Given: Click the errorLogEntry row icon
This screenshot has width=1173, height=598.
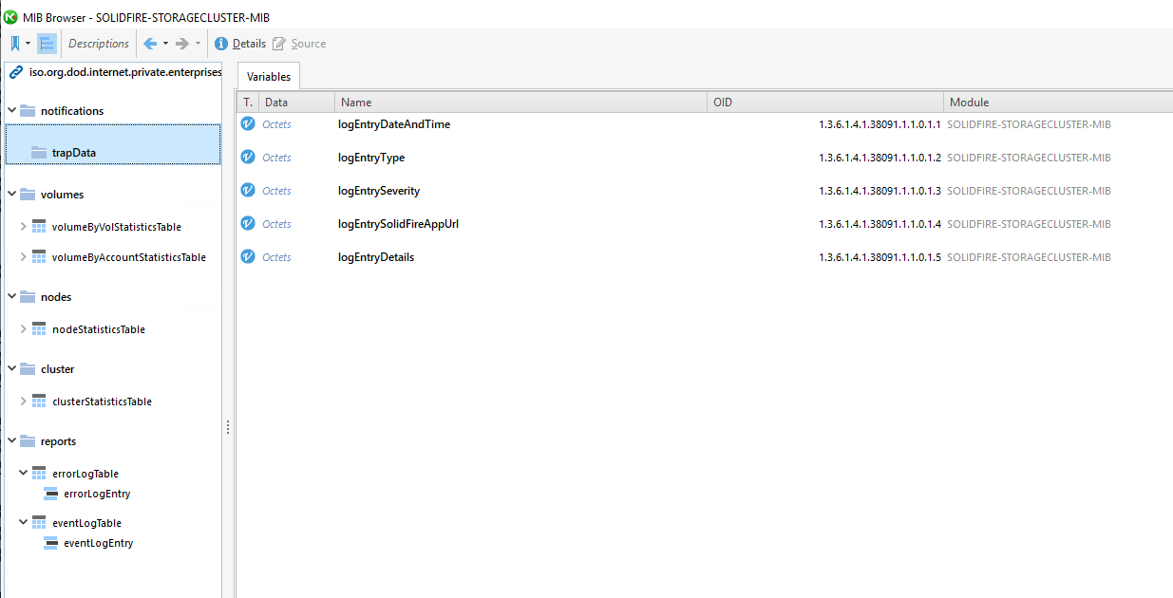Looking at the screenshot, I should [x=51, y=494].
